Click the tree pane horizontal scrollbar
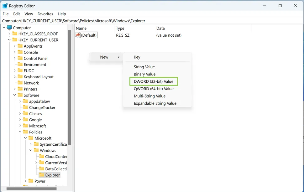304x192 pixels. (x=31, y=189)
